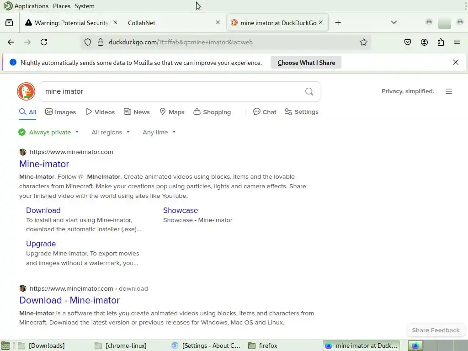The height and width of the screenshot is (351, 468).
Task: Open the Download - Mine-imator result link
Action: coord(69,300)
